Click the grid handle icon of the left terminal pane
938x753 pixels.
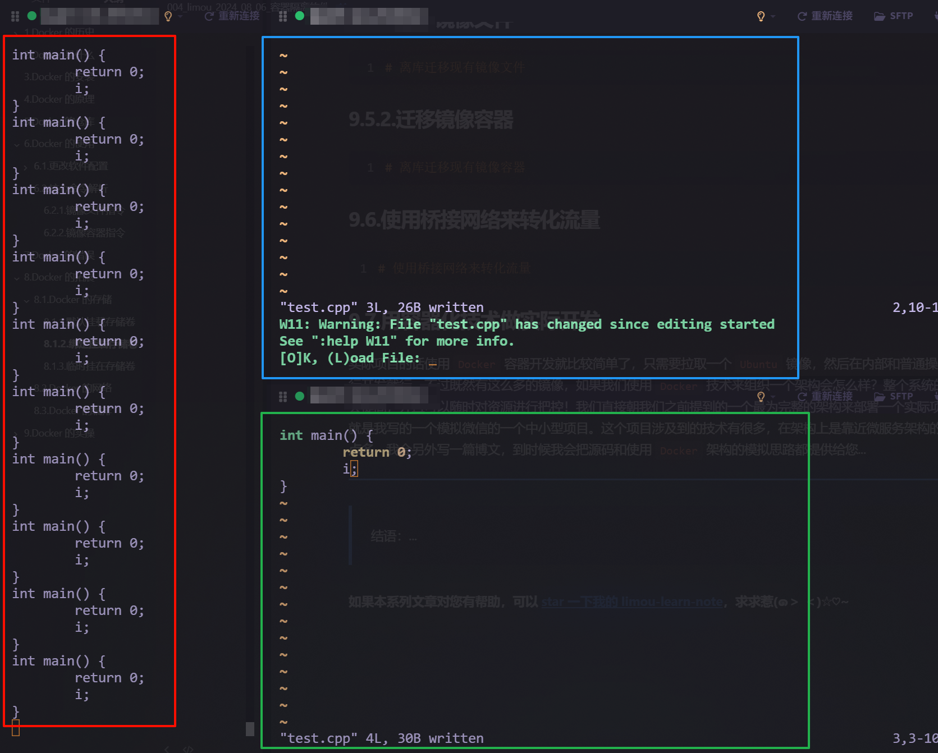point(15,16)
